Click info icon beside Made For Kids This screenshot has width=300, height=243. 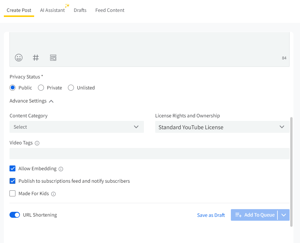pyautogui.click(x=53, y=194)
